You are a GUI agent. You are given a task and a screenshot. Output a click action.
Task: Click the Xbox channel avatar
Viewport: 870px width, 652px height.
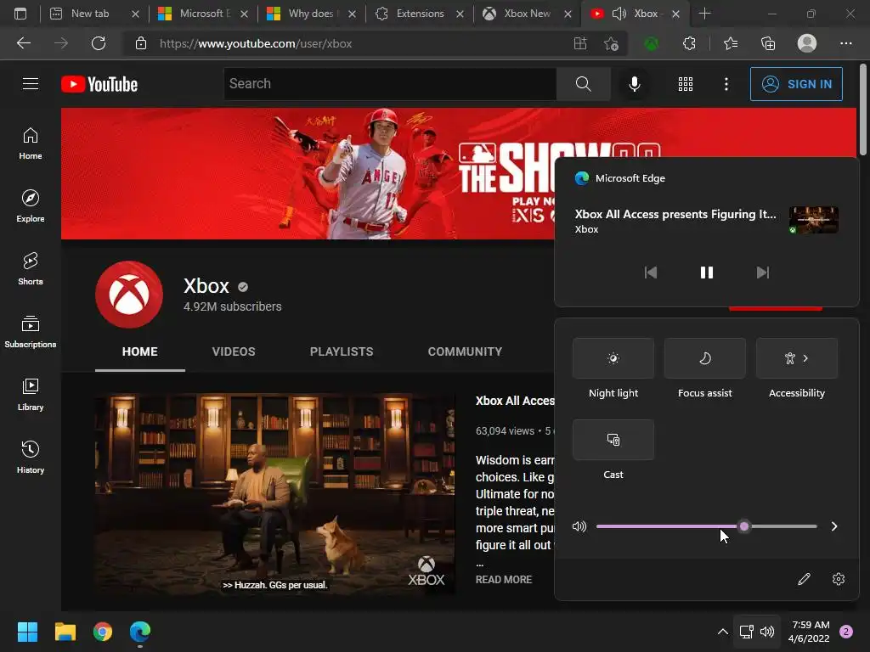click(x=129, y=295)
